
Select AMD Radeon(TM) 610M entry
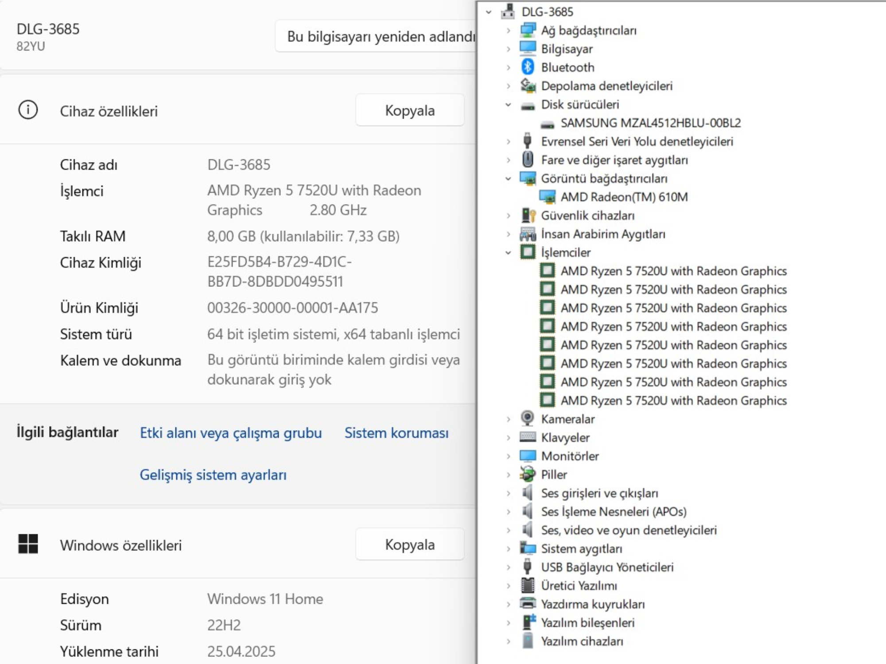[624, 197]
